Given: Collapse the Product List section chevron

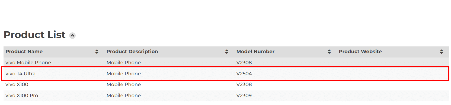Looking at the screenshot, I should point(72,36).
